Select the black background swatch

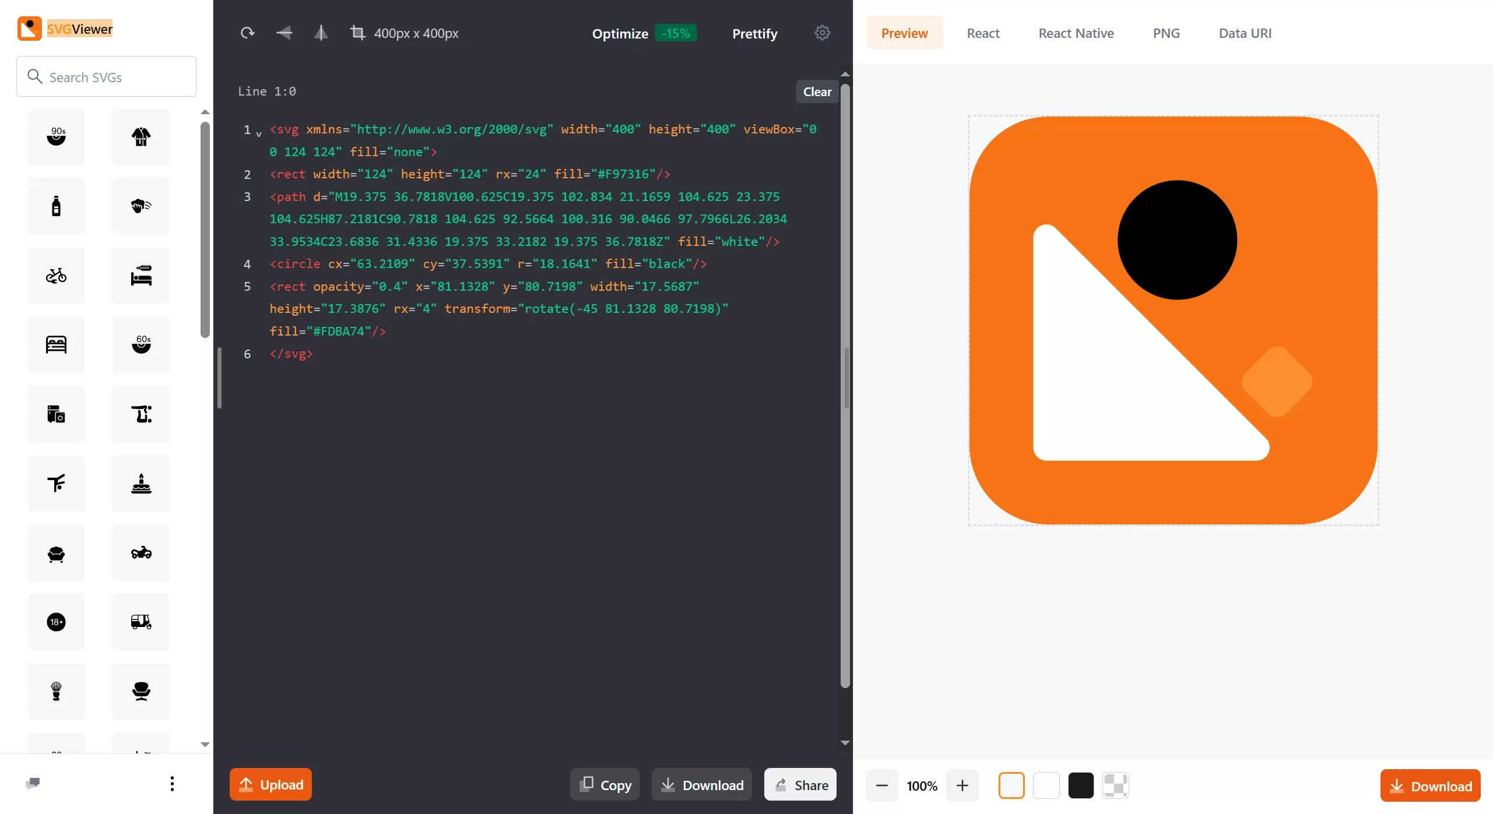[1081, 785]
